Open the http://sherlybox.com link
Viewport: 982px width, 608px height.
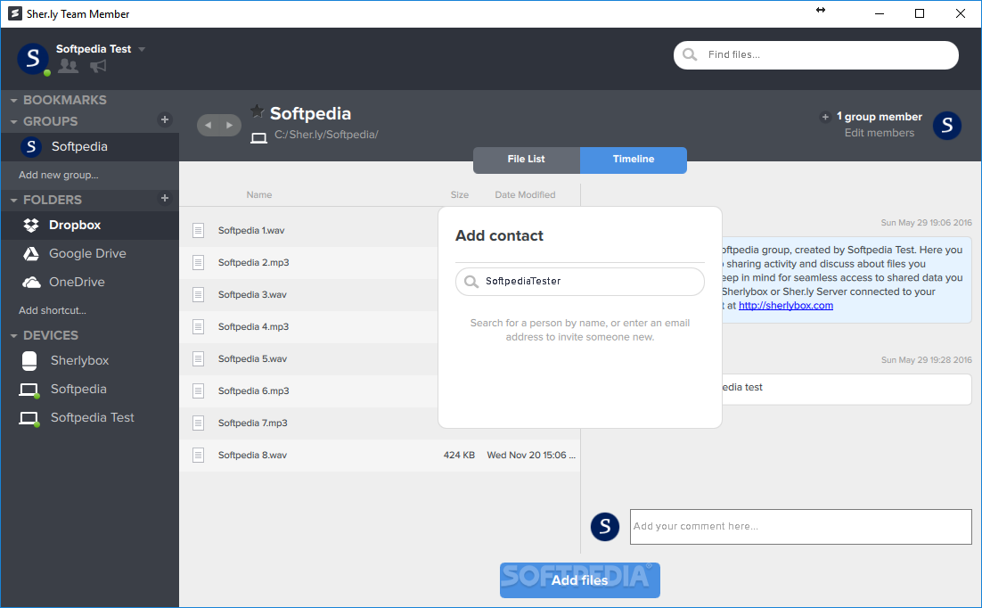(x=785, y=305)
